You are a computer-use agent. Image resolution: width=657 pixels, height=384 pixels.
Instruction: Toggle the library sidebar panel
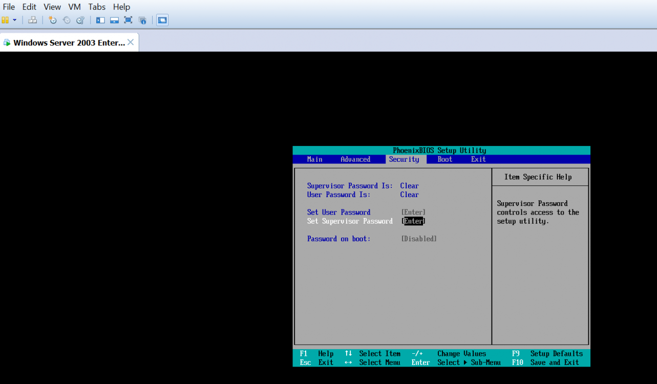[x=100, y=20]
